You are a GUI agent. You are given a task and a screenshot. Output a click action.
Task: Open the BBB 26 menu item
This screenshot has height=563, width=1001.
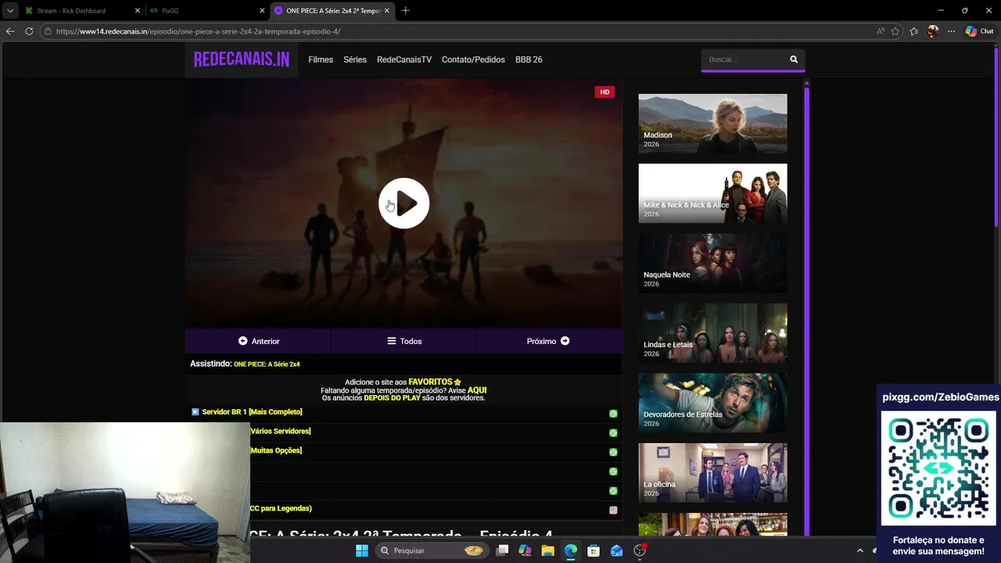coord(529,59)
